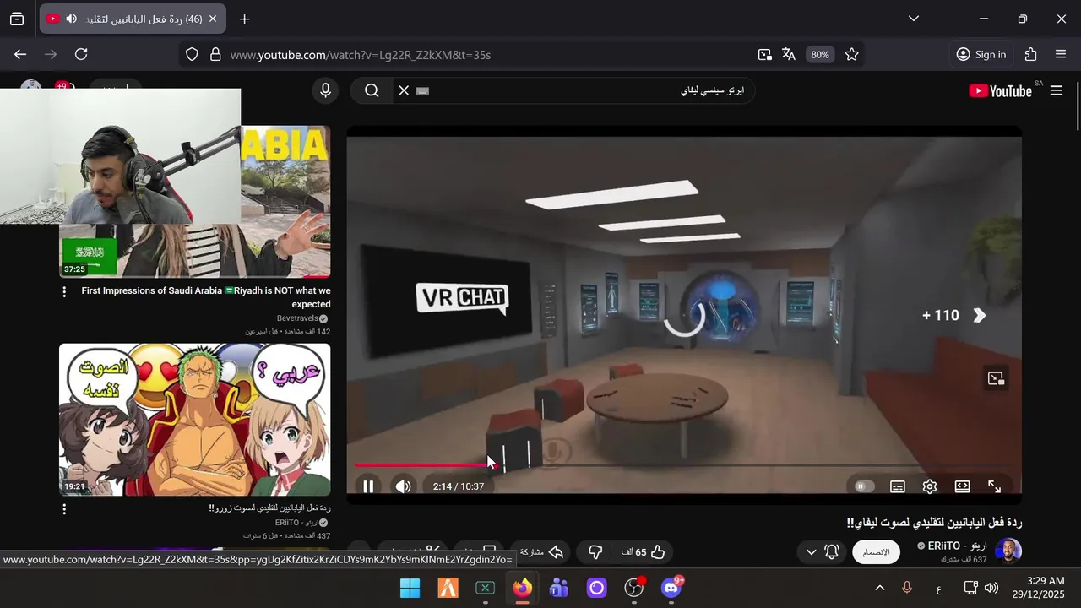Viewport: 1081px width, 608px height.
Task: Open options menu for Saudi Arabia video
Action: [64, 291]
